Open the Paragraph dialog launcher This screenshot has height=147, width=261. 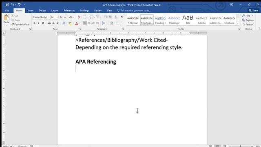[123, 29]
